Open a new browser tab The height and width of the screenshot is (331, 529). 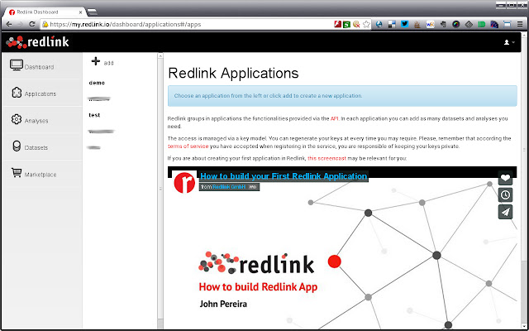(92, 12)
